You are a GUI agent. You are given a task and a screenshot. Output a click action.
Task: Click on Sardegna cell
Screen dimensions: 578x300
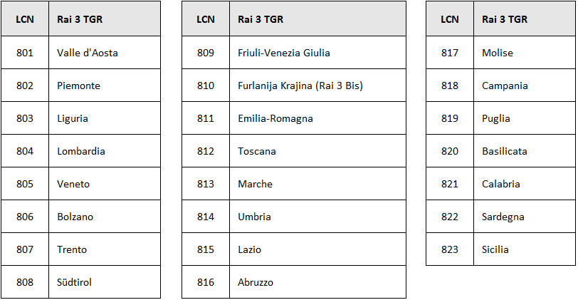pos(503,217)
